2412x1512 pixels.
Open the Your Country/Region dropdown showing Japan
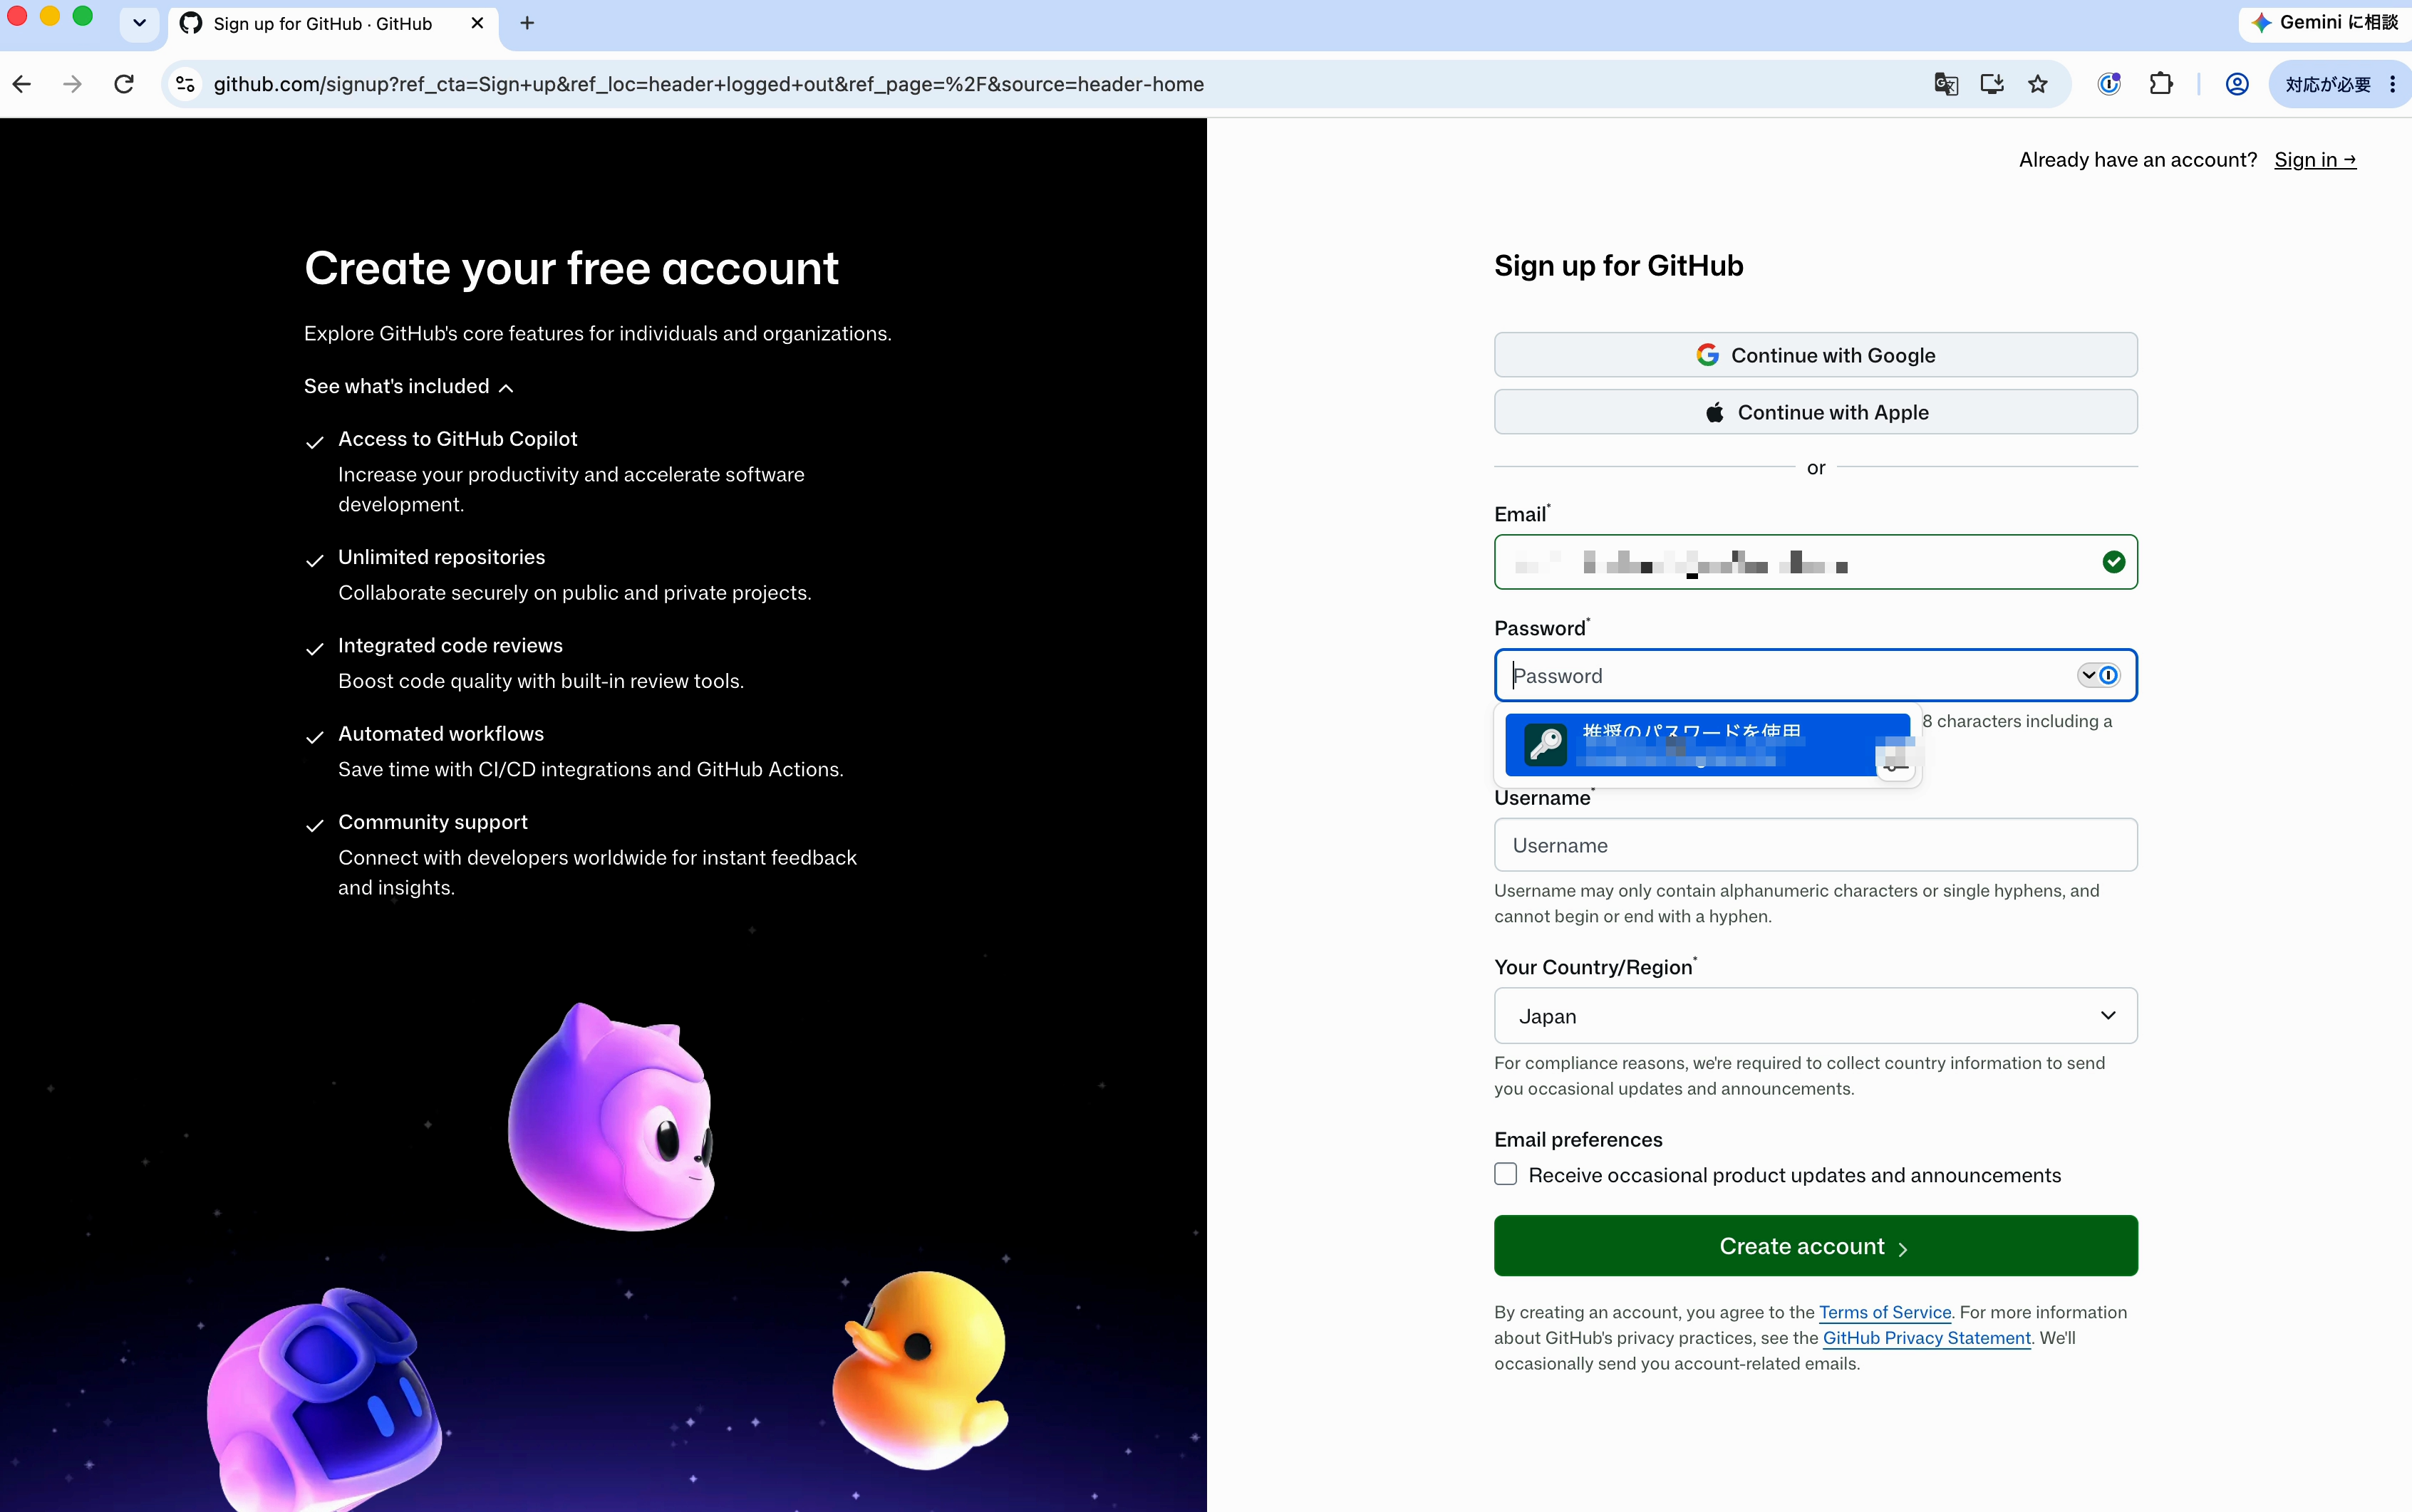[x=1816, y=1016]
